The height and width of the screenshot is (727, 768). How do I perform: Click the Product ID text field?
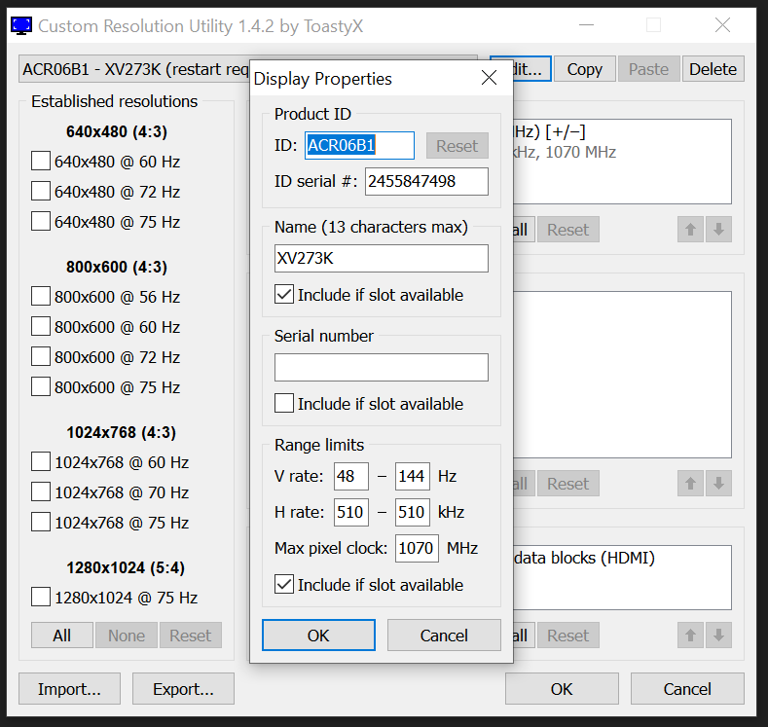click(359, 146)
